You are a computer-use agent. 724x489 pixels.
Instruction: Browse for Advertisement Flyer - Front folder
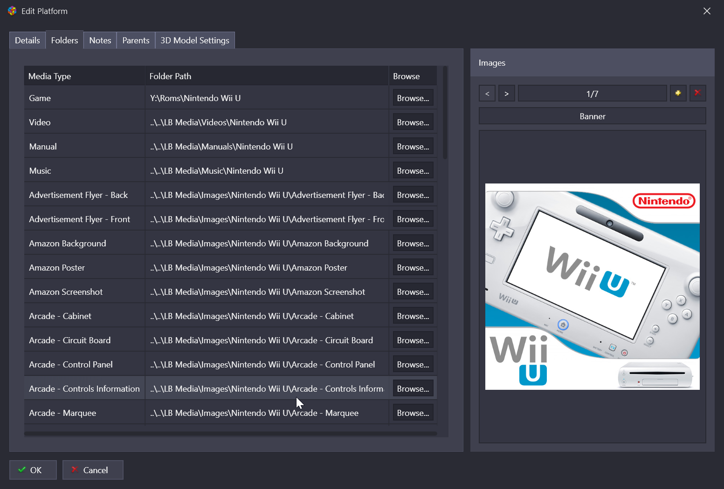click(x=413, y=219)
